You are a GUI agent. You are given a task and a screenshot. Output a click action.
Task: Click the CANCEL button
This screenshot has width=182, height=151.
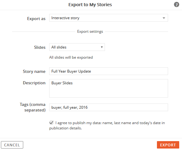pos(12,145)
